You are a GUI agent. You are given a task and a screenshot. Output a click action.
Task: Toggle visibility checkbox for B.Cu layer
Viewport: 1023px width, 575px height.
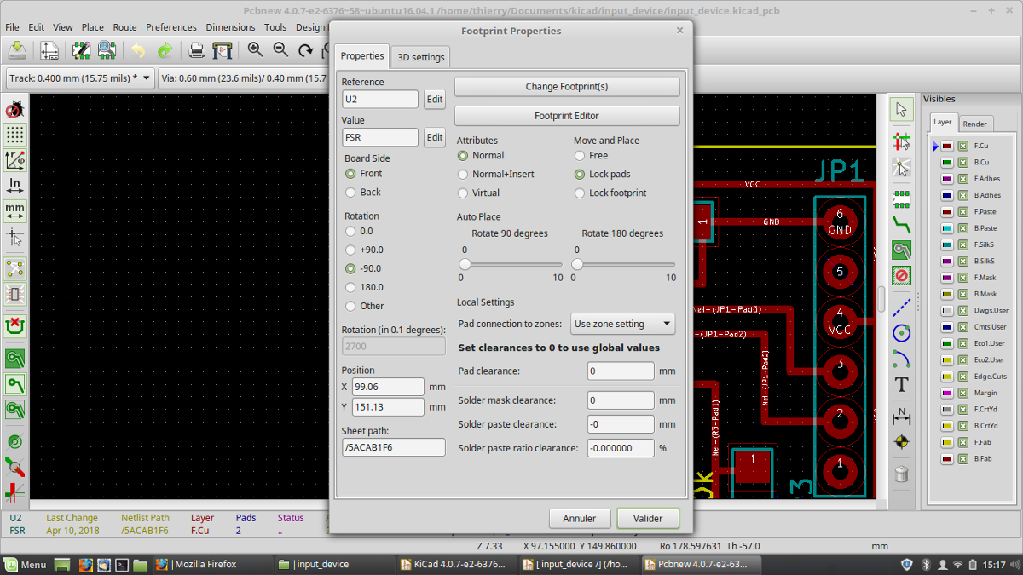[x=962, y=162]
